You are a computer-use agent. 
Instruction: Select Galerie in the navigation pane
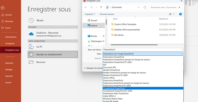[94, 26]
